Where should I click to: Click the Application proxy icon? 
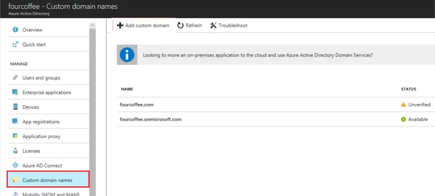(x=15, y=136)
